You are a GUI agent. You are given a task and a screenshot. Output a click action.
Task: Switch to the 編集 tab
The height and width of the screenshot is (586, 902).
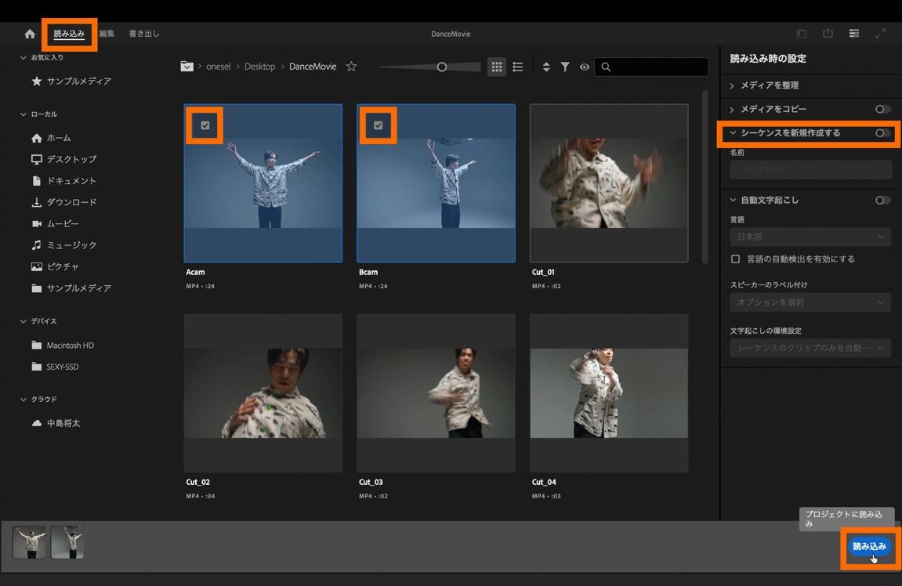coord(107,34)
